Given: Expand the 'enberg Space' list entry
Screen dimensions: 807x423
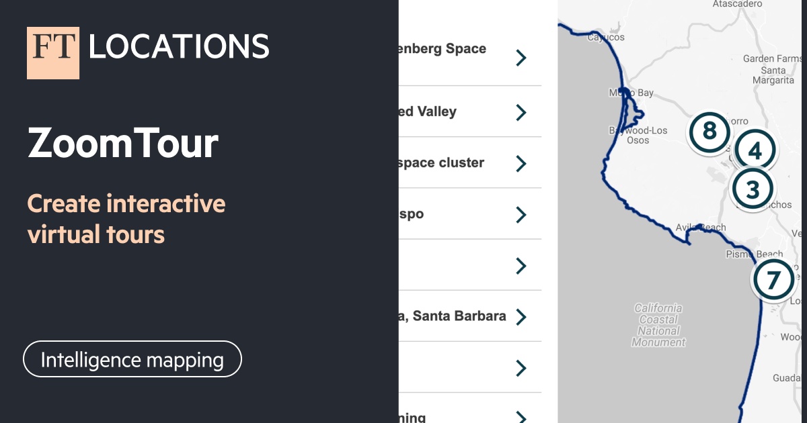Looking at the screenshot, I should [521, 58].
